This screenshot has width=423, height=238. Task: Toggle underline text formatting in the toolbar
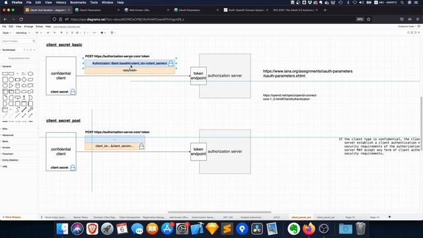(72, 32)
